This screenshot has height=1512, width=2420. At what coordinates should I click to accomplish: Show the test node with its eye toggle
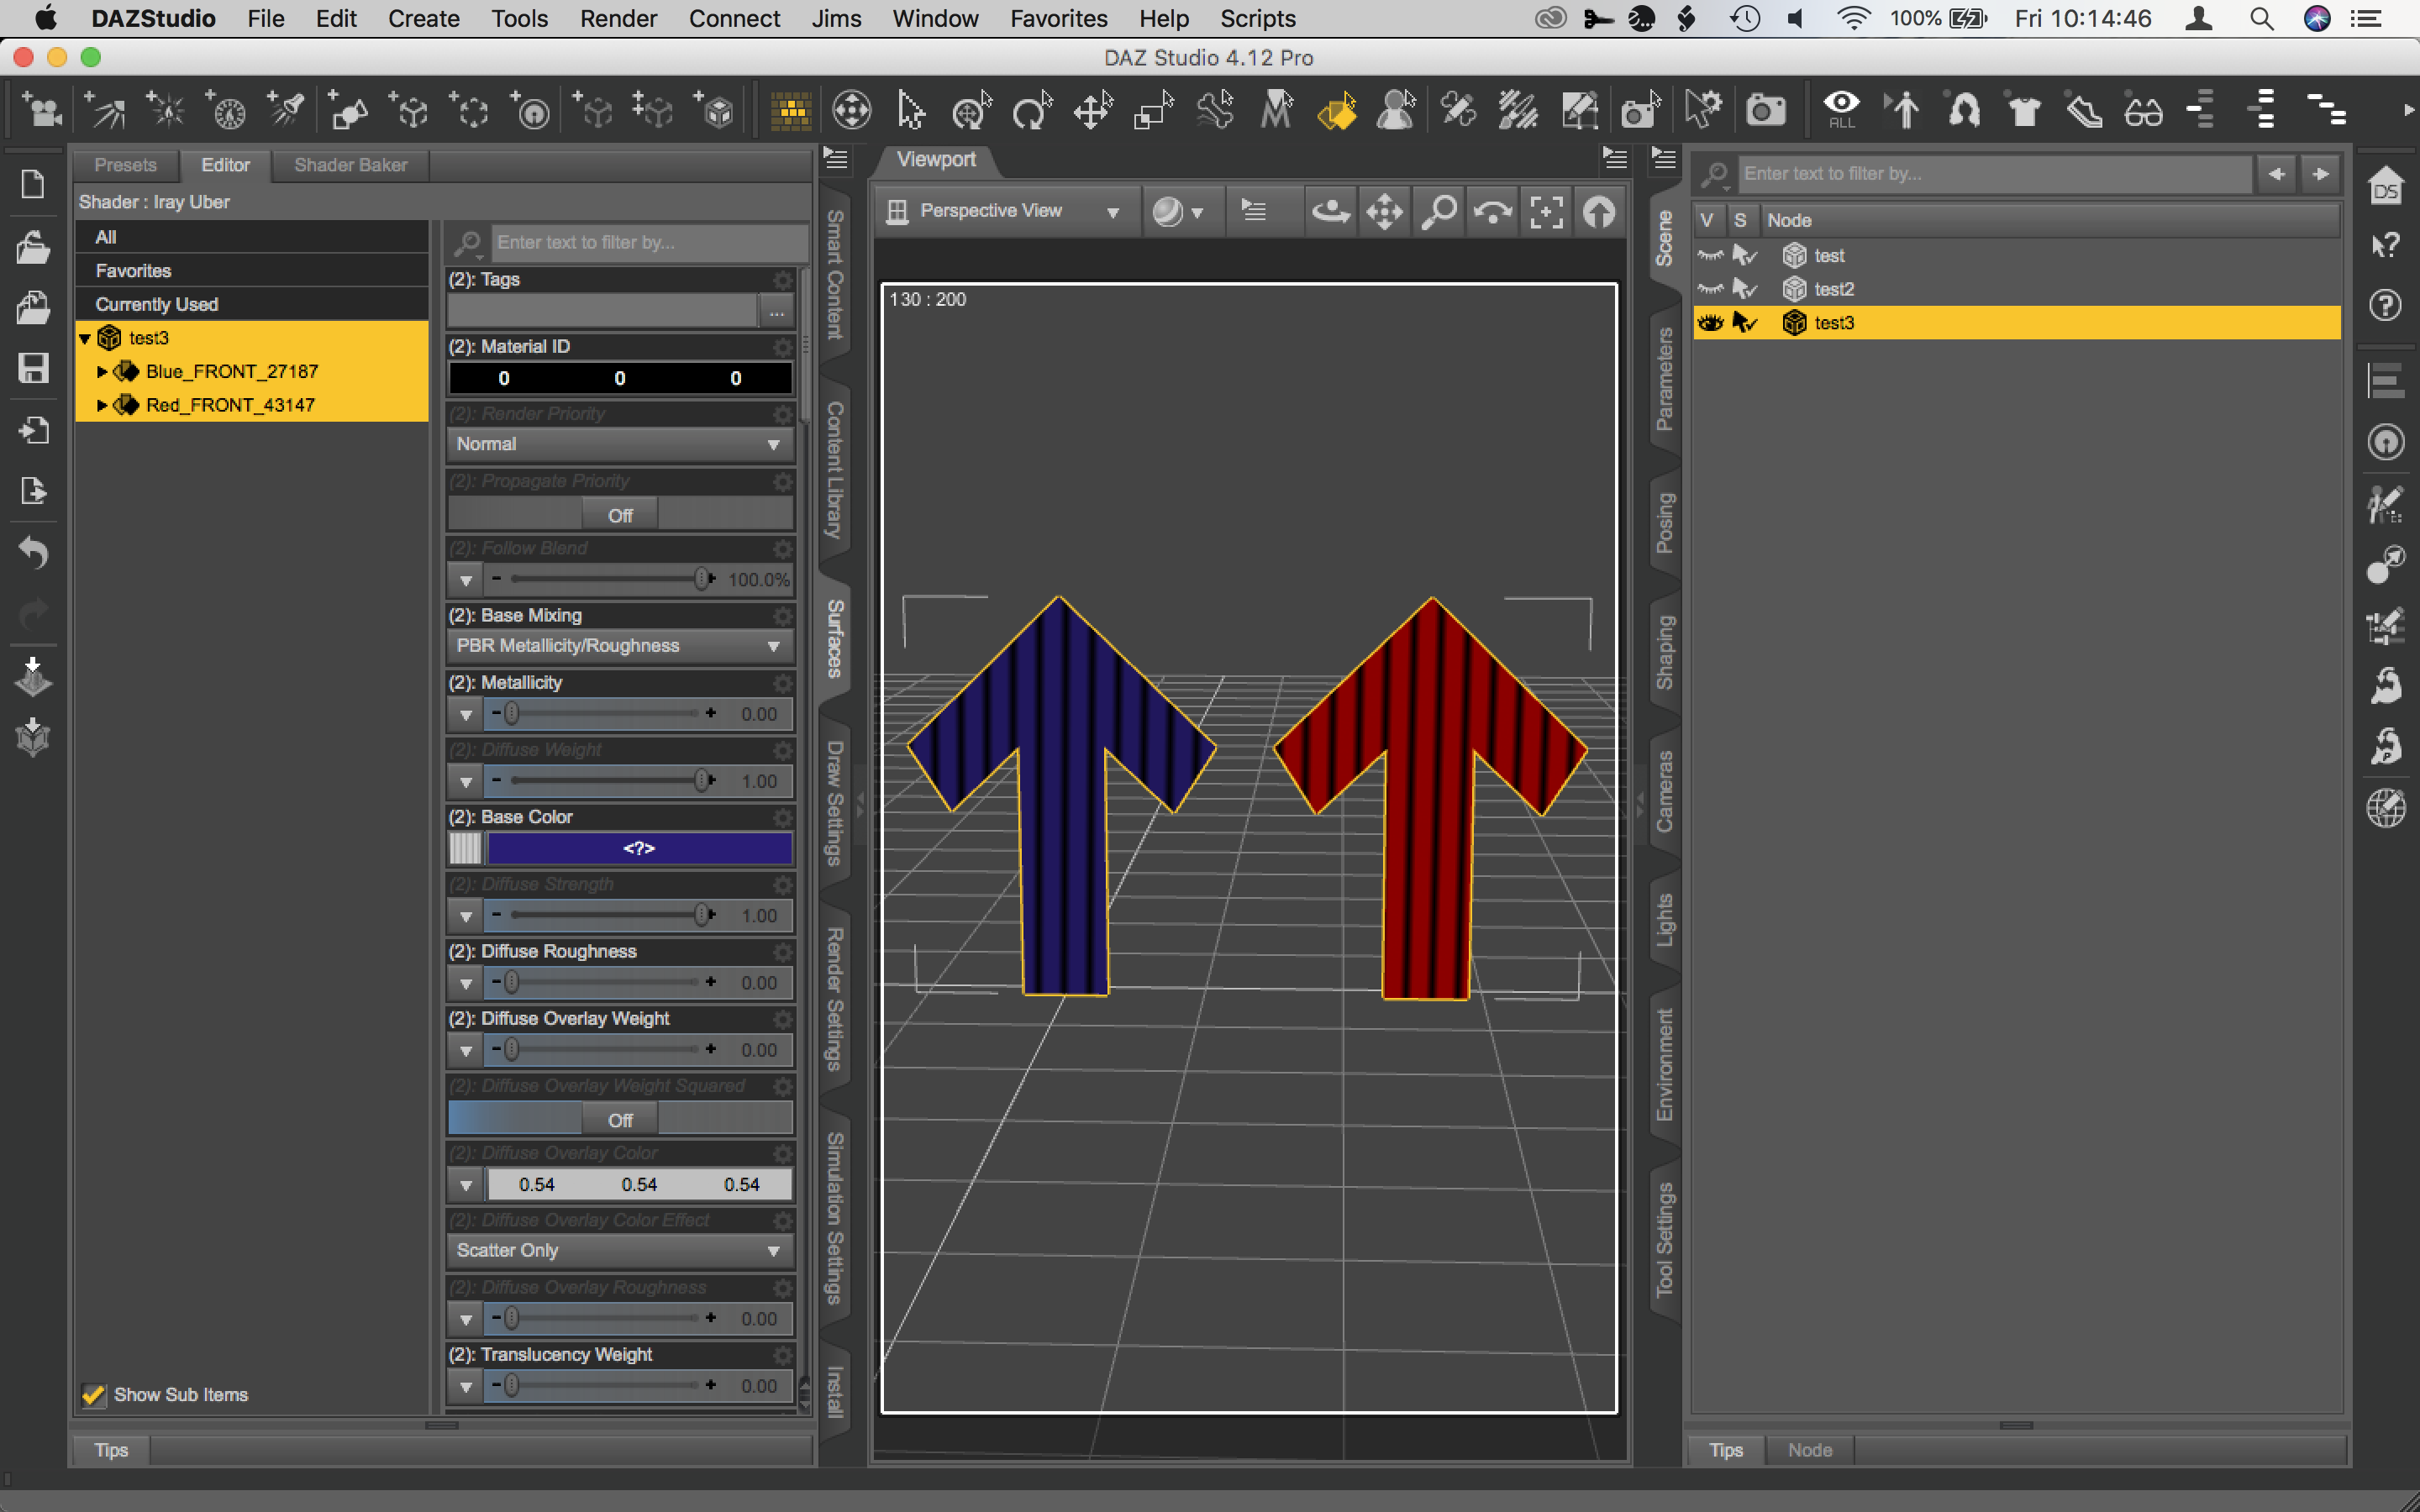[x=1710, y=255]
